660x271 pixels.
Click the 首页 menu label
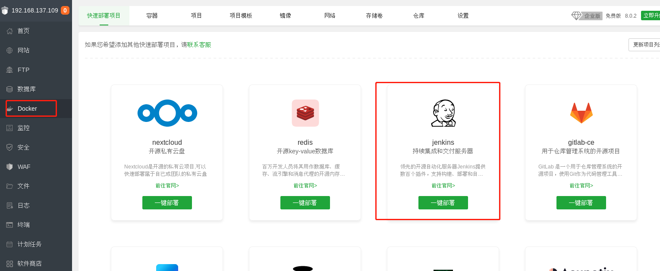point(24,31)
